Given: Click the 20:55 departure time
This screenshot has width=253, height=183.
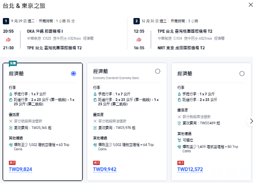Looking at the screenshot, I should coord(9,31).
